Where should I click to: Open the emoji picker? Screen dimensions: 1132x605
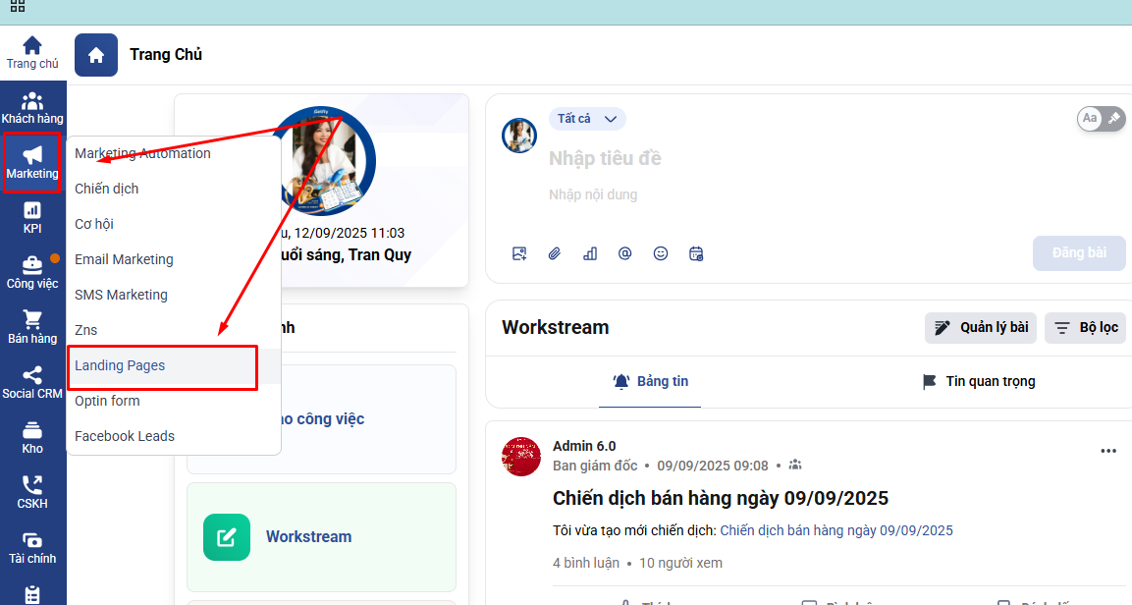(661, 253)
